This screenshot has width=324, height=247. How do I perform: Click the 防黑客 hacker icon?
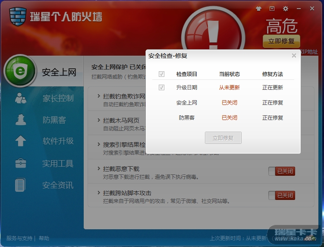click(x=21, y=120)
